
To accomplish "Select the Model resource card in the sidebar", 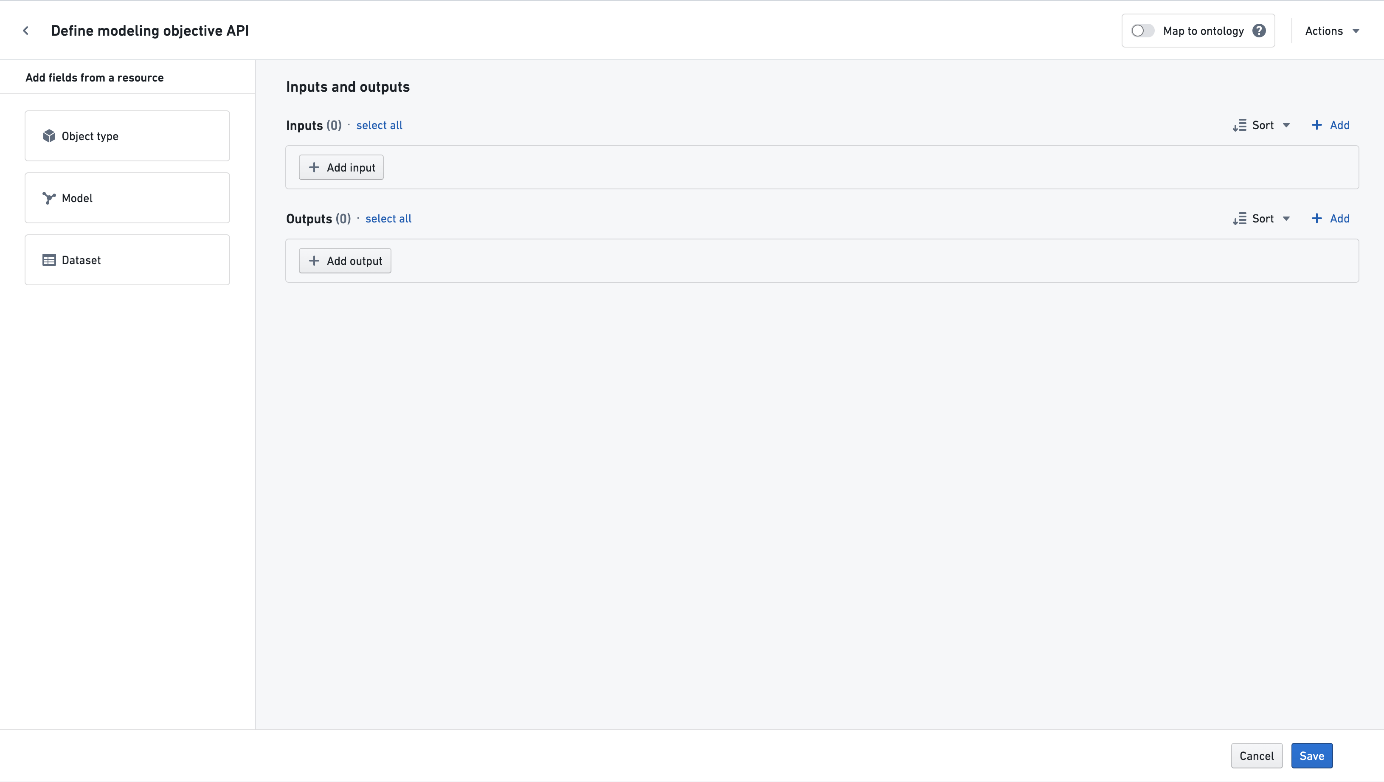I will click(x=127, y=198).
